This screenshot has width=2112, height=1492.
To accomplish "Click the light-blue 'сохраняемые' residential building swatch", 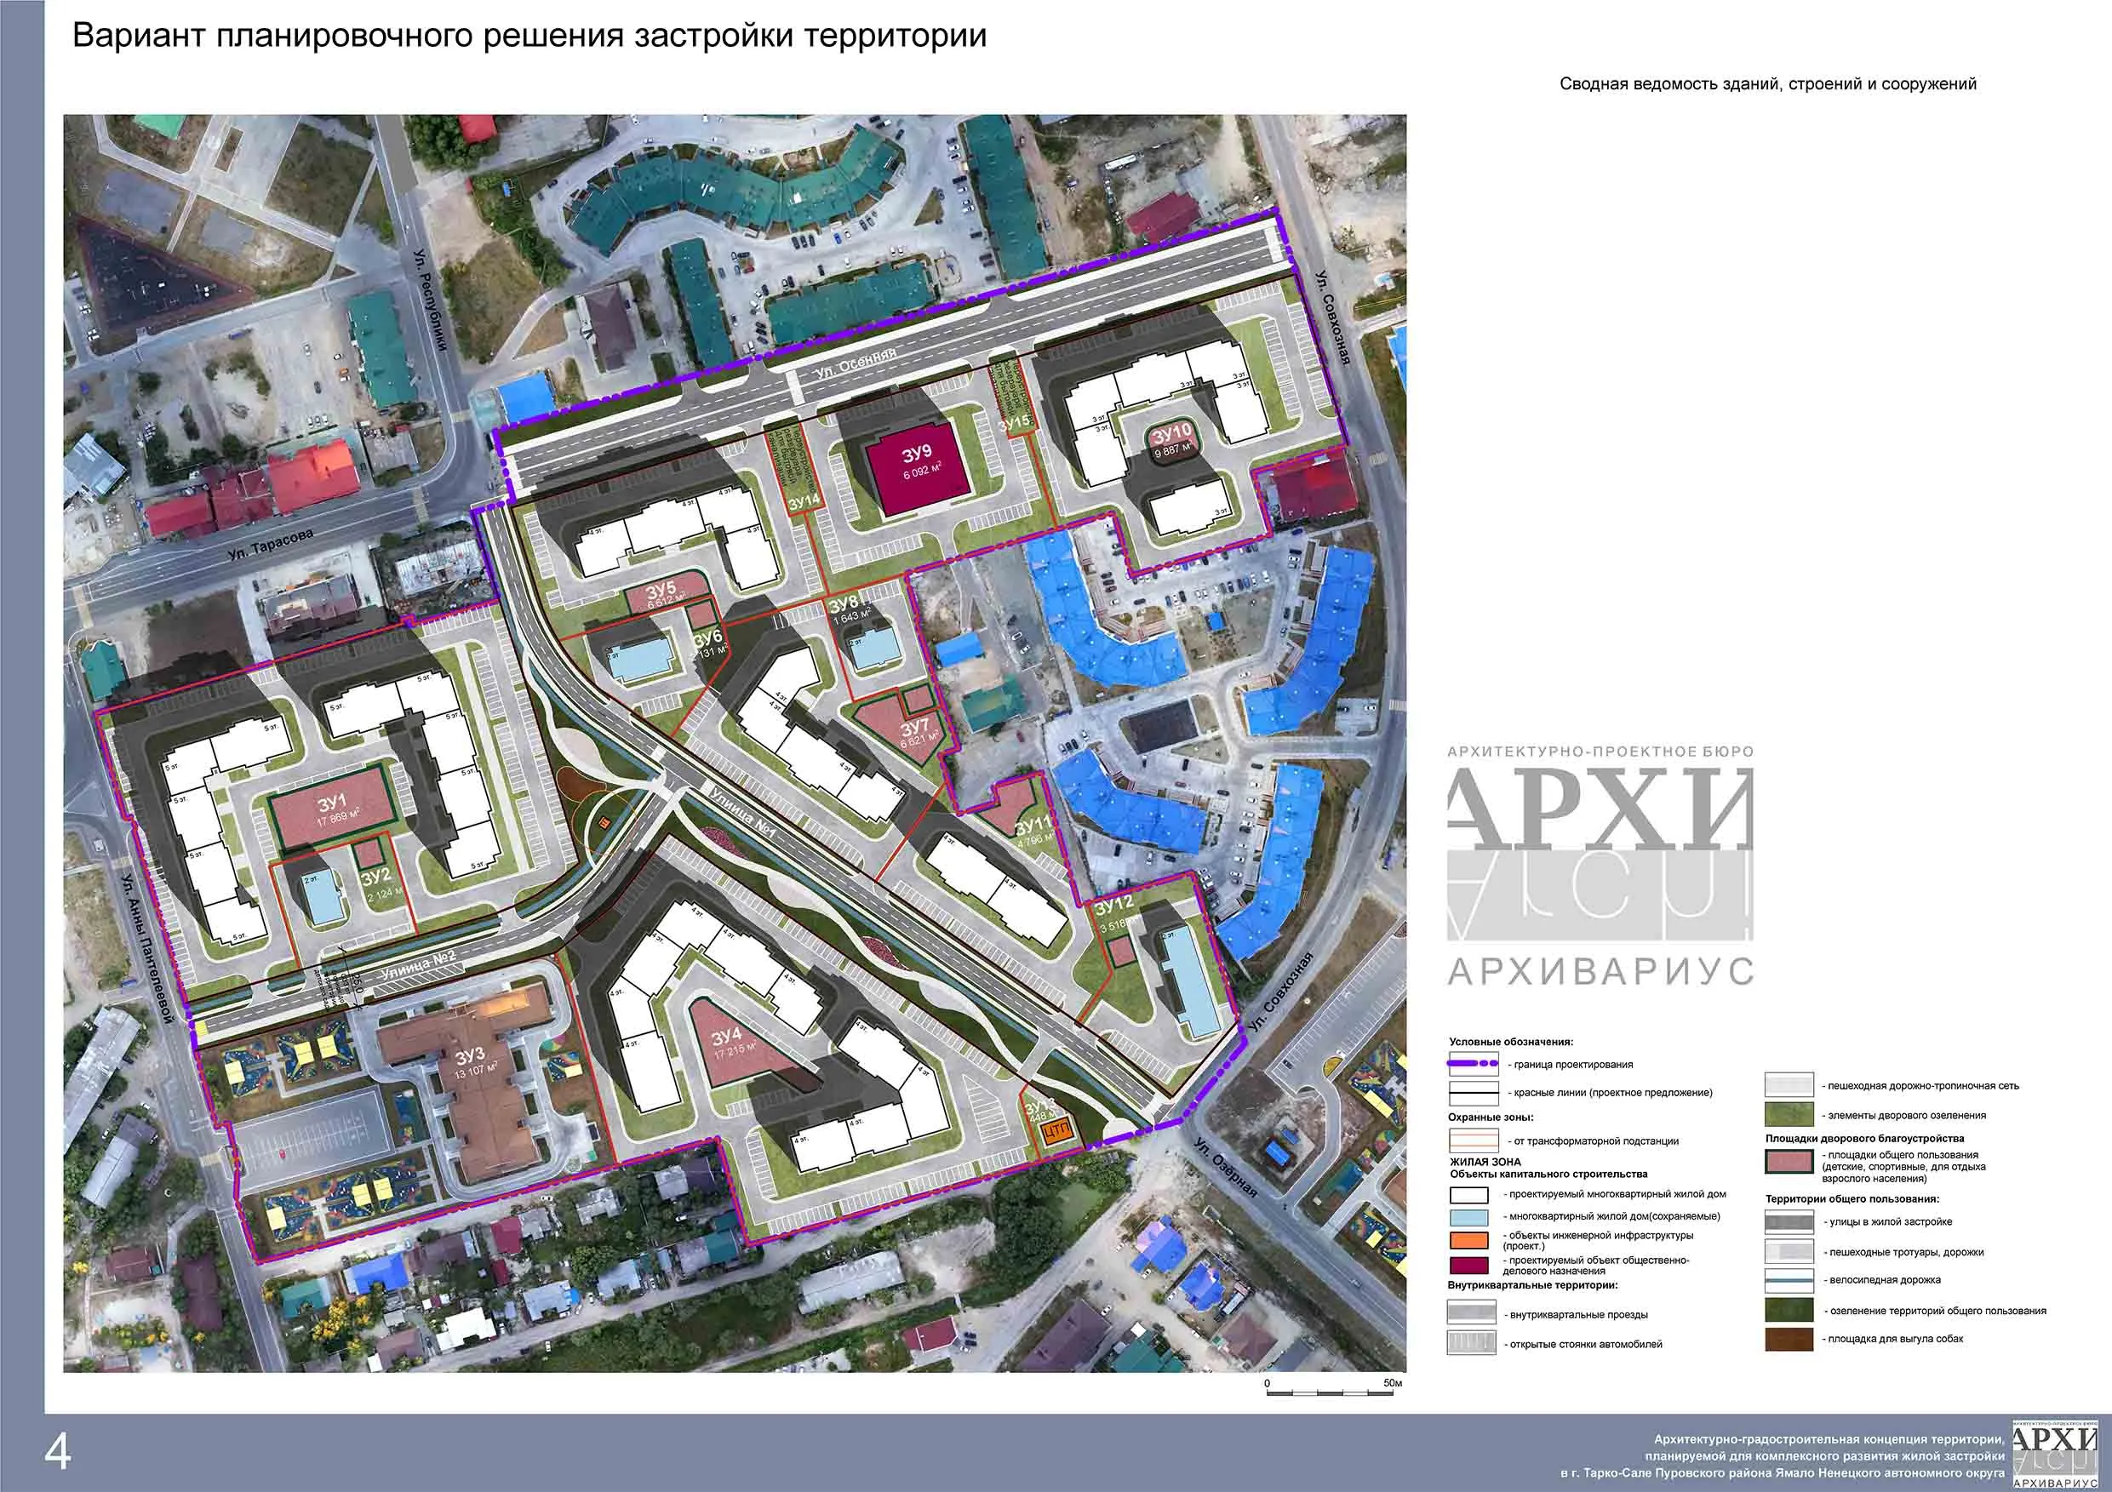I will [1469, 1217].
